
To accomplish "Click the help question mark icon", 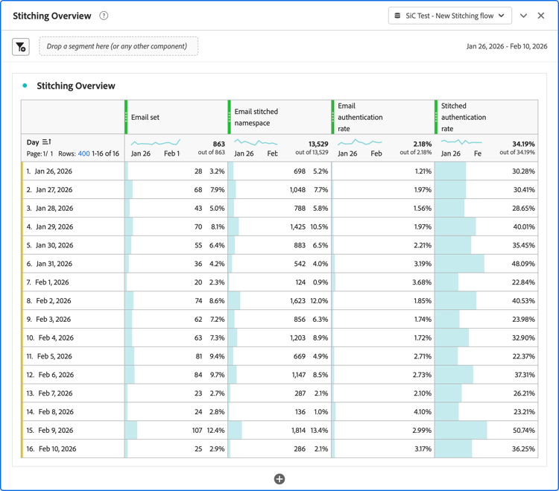I will [104, 16].
